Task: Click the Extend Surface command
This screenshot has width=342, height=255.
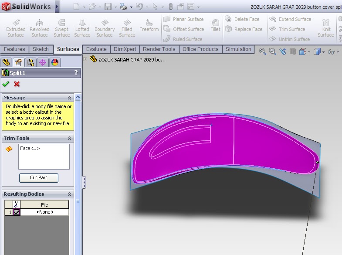Action: (x=290, y=19)
